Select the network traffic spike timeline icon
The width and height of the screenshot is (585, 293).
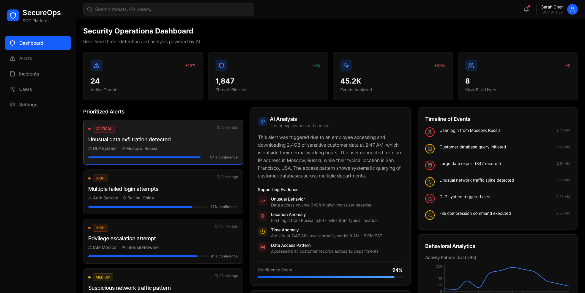tap(430, 182)
